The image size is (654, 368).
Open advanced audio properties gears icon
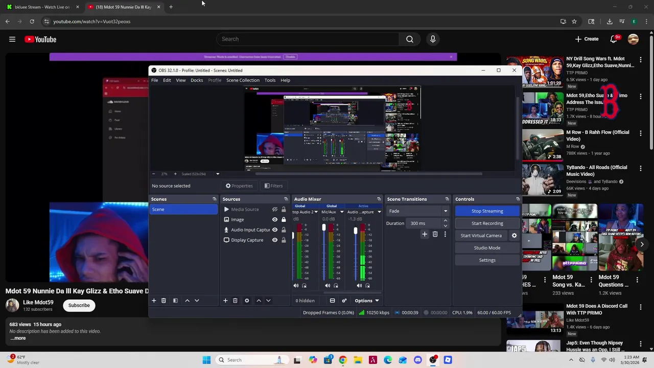click(344, 301)
